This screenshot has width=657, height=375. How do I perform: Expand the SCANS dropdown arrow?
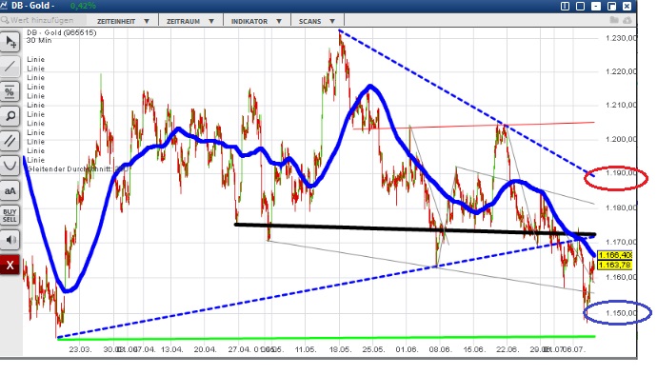pos(332,21)
